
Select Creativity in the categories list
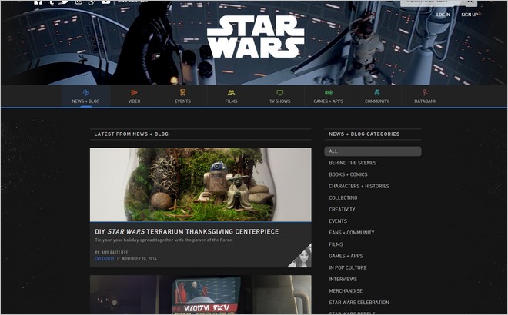tap(342, 210)
